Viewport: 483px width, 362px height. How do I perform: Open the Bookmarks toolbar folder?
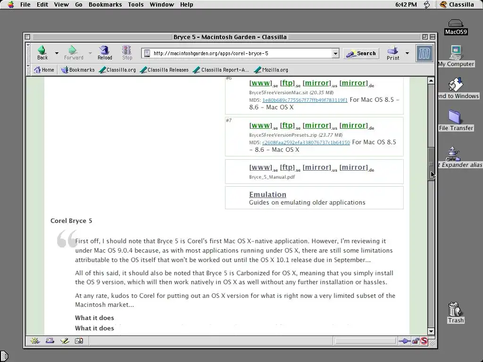(x=78, y=70)
